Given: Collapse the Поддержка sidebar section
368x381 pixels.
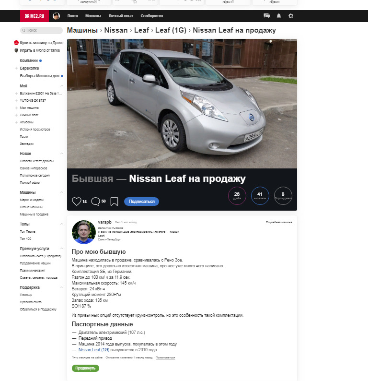Looking at the screenshot, I should tap(62, 287).
